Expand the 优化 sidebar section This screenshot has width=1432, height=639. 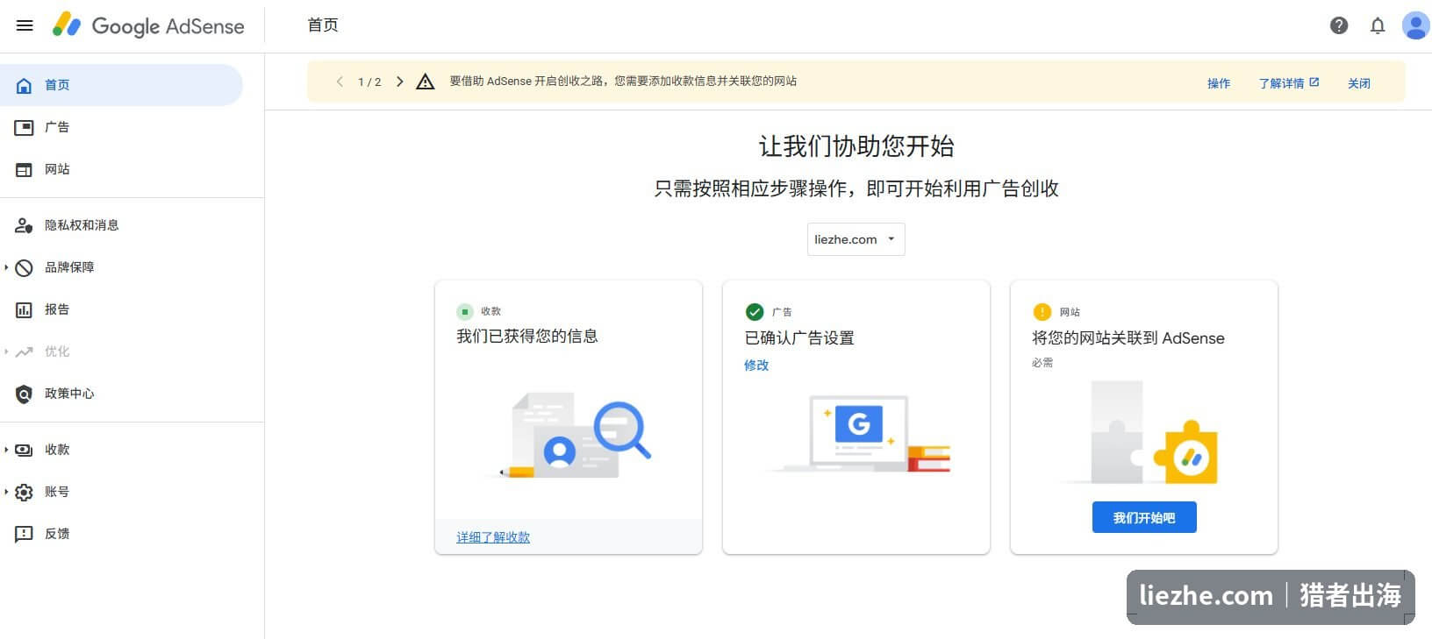6,351
